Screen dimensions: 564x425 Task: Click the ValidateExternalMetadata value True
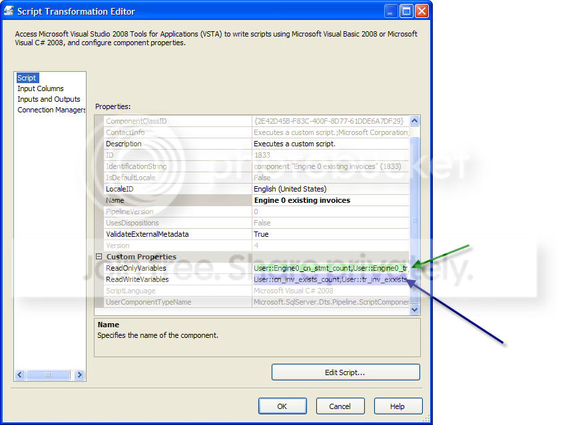click(330, 234)
